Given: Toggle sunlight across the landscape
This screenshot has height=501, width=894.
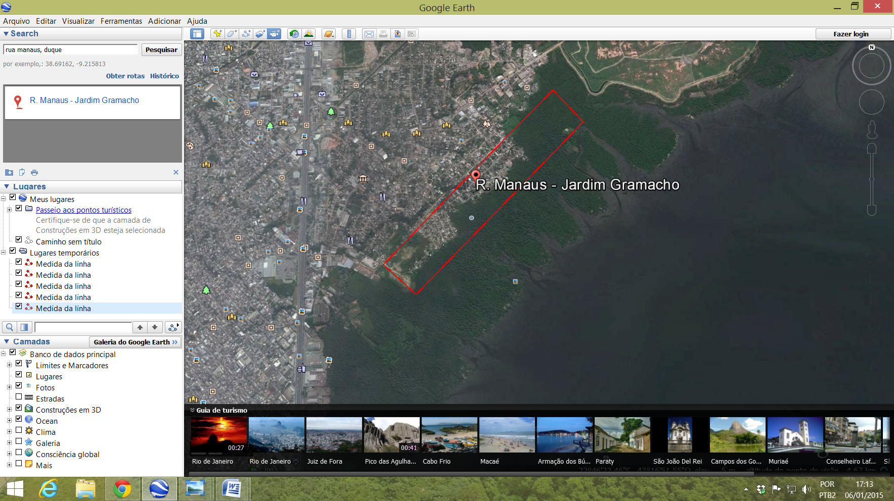Looking at the screenshot, I should 308,34.
